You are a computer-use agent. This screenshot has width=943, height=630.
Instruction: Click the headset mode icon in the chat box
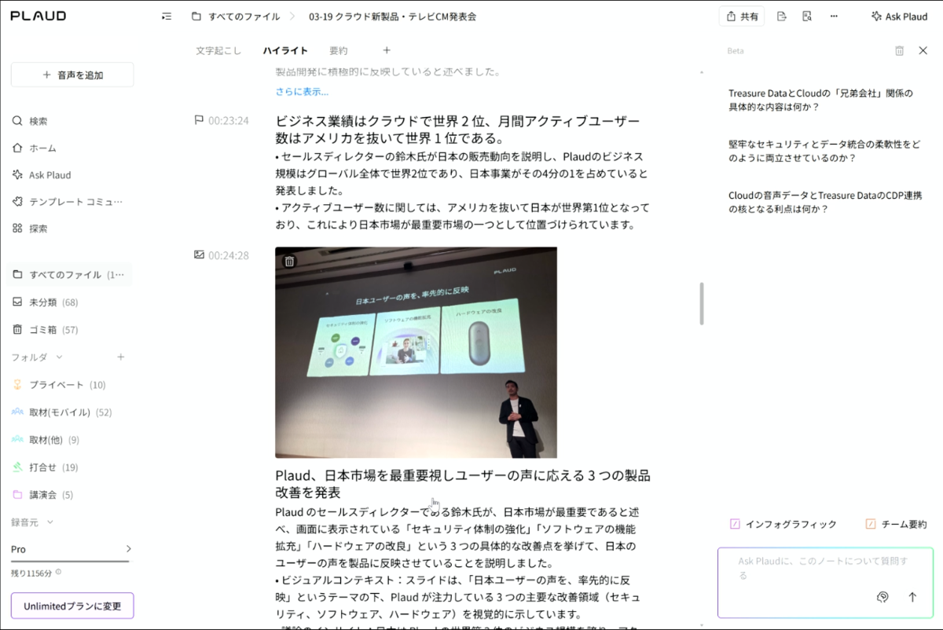(x=882, y=597)
